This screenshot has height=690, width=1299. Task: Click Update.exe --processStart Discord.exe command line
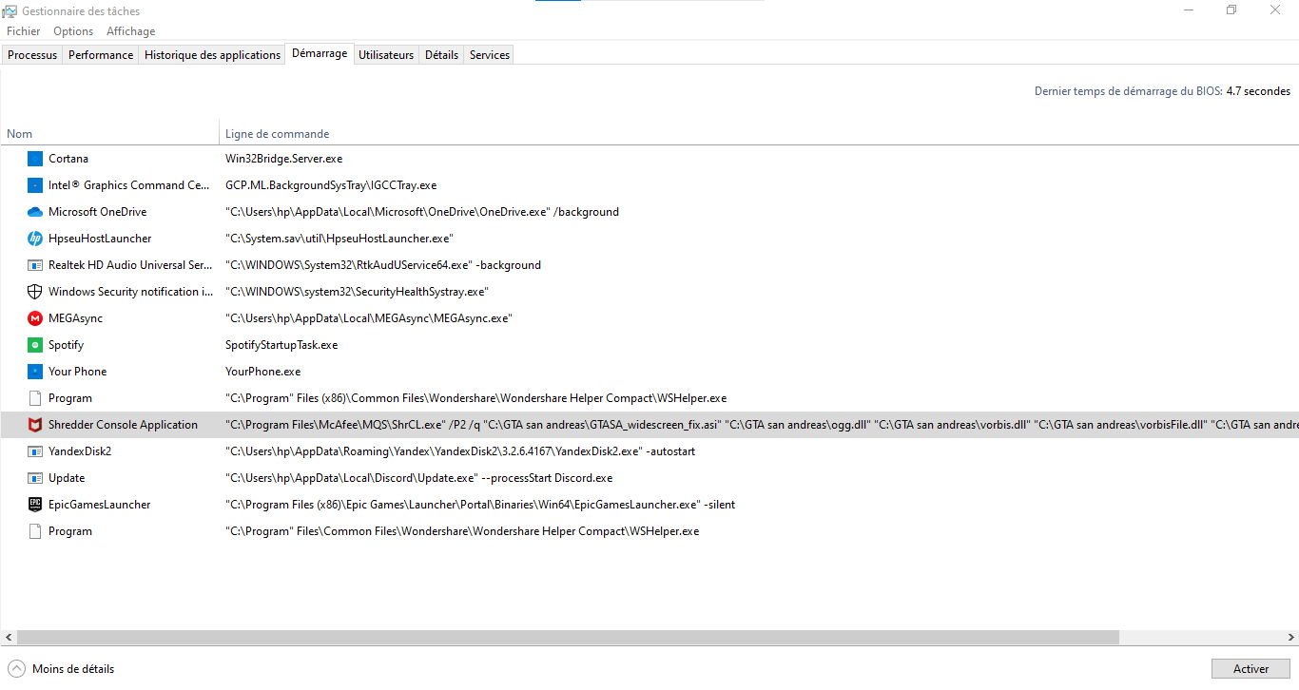coord(418,478)
